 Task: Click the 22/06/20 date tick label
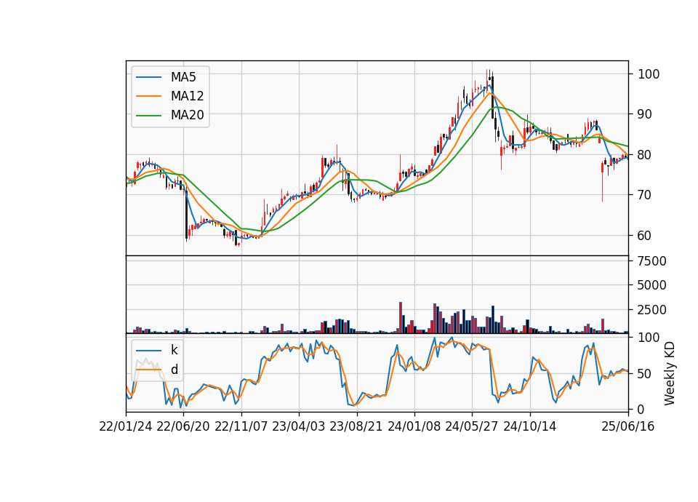(x=183, y=426)
